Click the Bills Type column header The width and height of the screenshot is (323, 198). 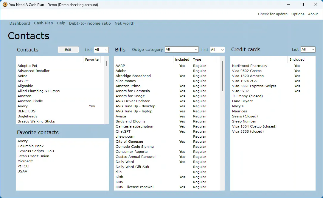[x=204, y=59]
